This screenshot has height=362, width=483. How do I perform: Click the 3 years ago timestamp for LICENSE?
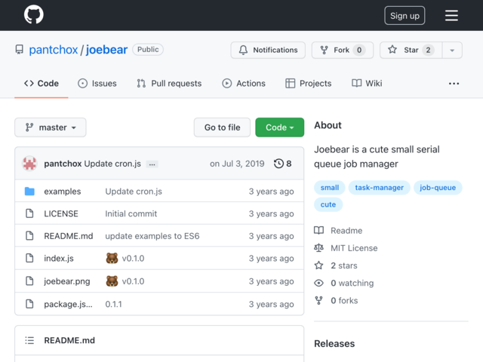[x=271, y=213]
